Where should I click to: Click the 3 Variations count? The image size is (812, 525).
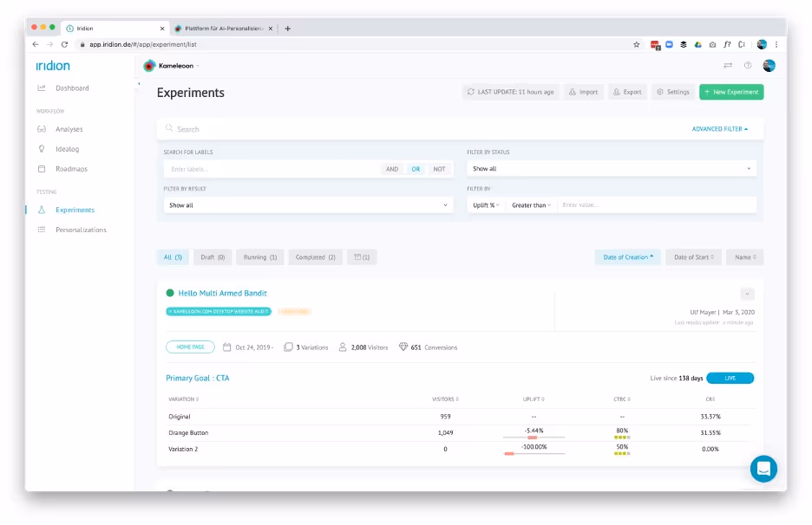click(x=306, y=347)
